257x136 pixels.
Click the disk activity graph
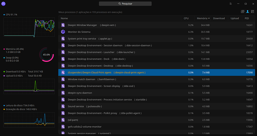click(29, 120)
